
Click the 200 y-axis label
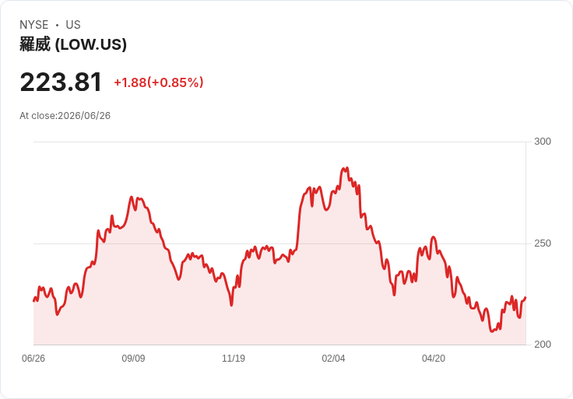pos(543,345)
